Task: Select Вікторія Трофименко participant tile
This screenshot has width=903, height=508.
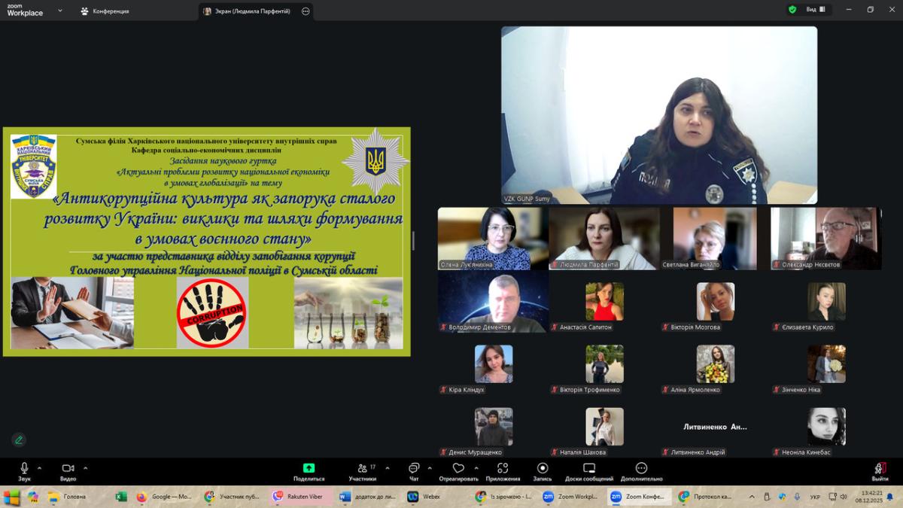Action: (x=604, y=364)
